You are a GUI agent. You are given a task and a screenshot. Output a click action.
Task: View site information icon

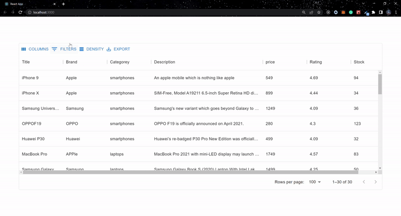30,12
